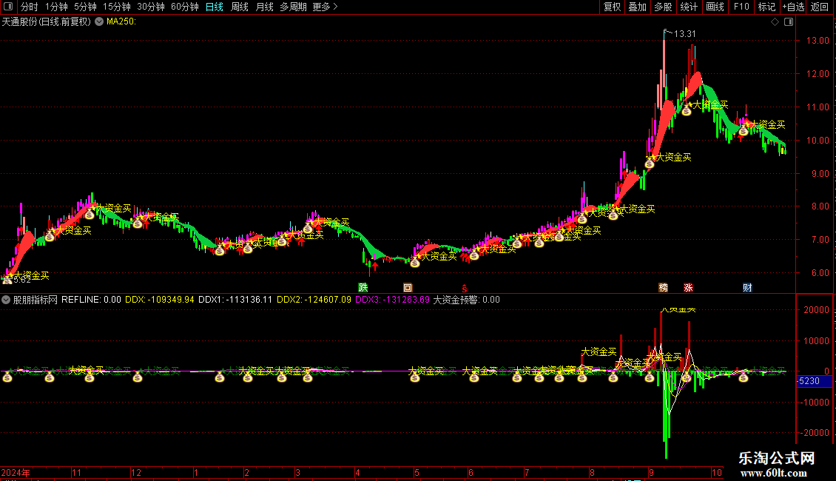This screenshot has height=481, width=836.
Task: Open F10 company information
Action: click(741, 7)
